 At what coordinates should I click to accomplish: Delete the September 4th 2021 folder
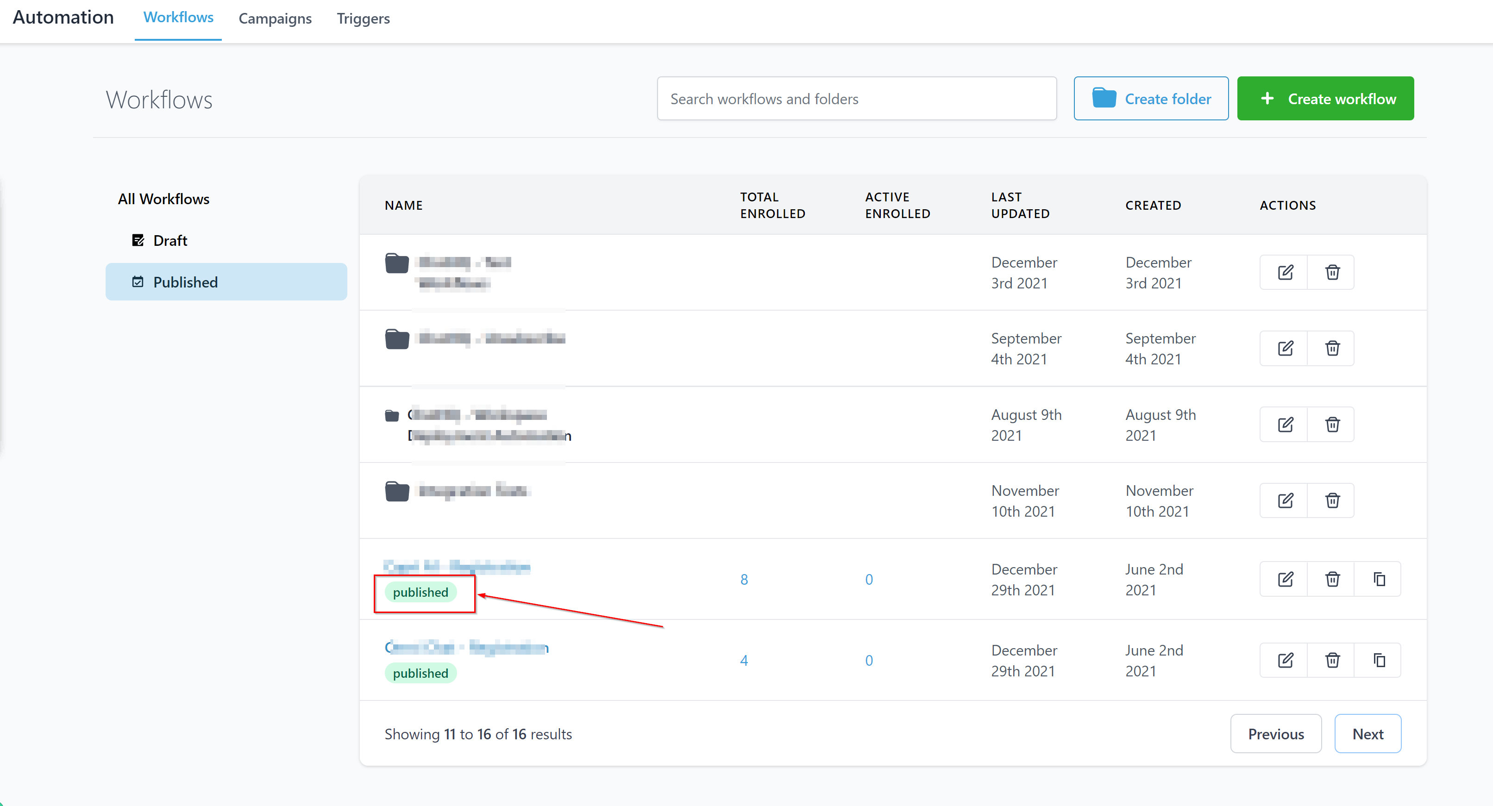click(x=1332, y=348)
